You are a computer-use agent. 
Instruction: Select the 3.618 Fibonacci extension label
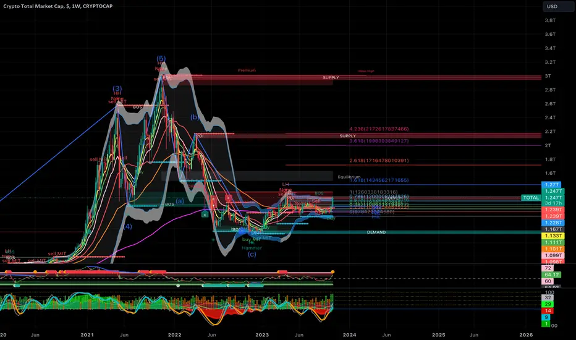379,141
